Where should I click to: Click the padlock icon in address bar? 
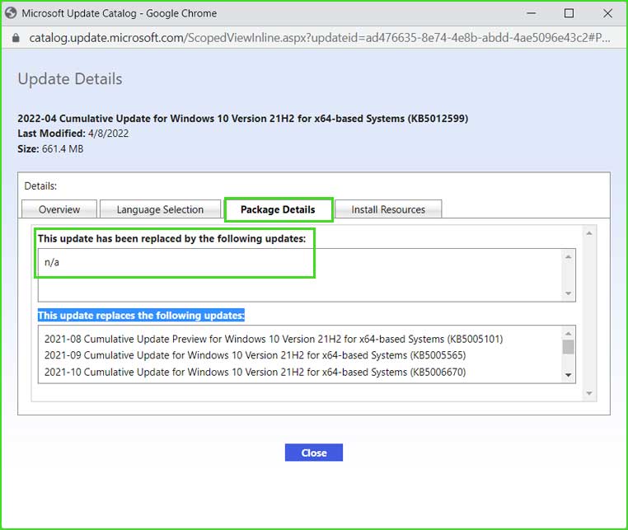(16, 38)
